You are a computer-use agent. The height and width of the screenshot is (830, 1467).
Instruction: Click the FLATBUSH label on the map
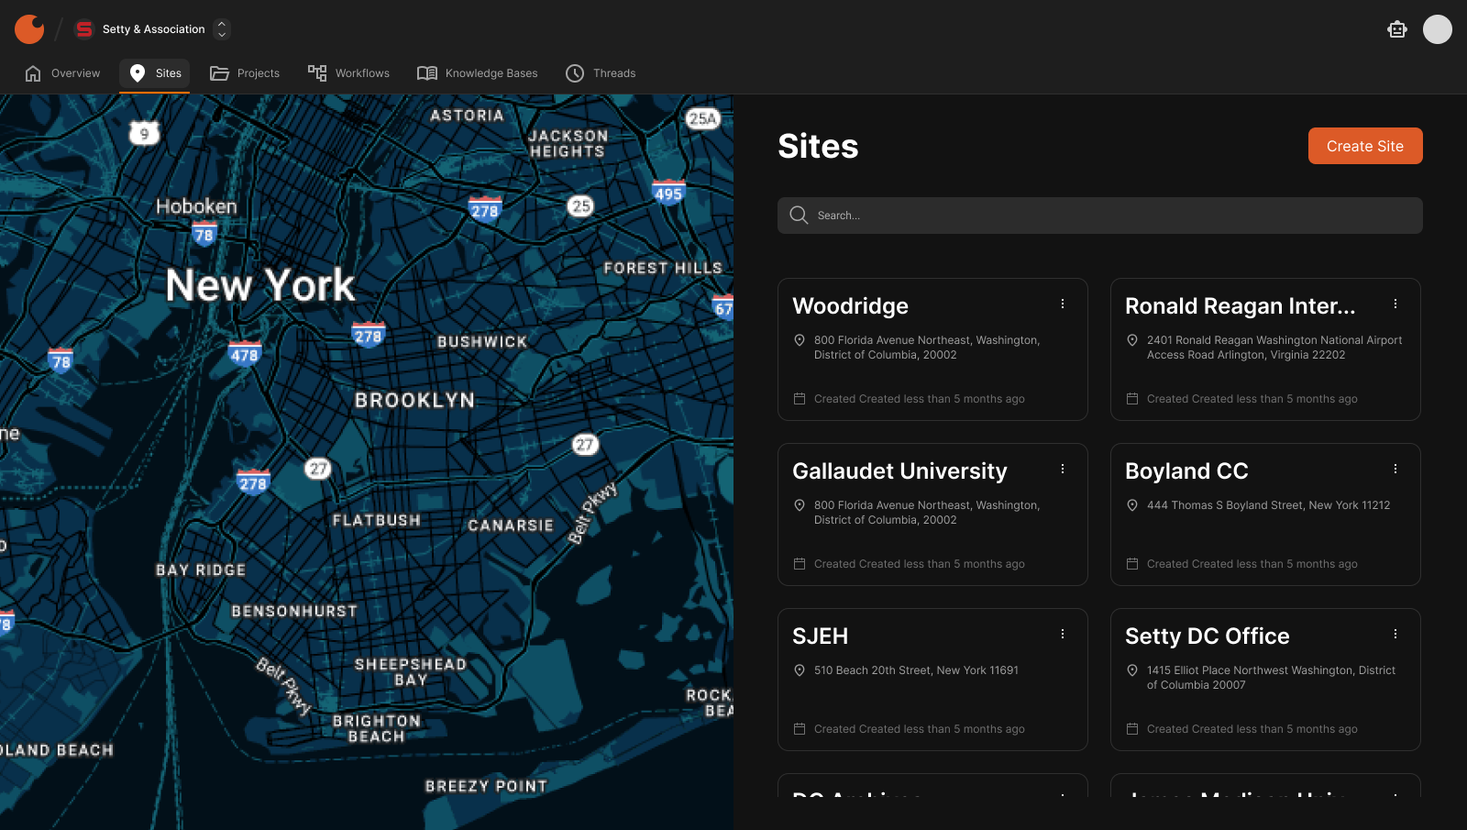pos(377,520)
